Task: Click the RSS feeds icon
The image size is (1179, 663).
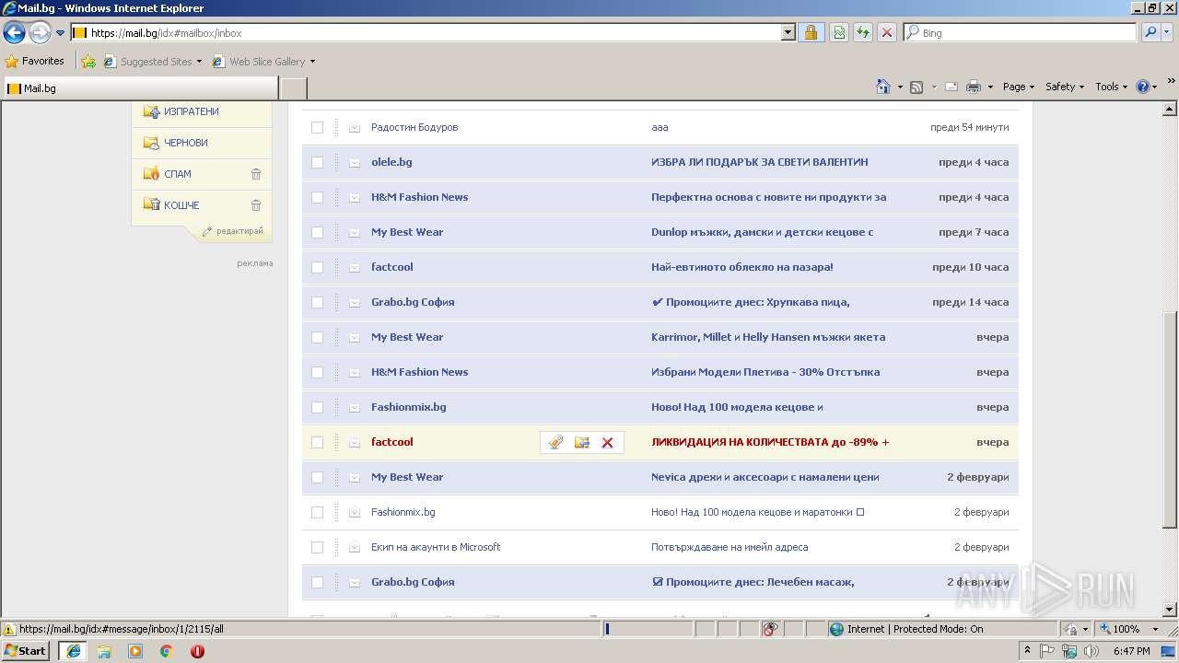Action: 916,87
